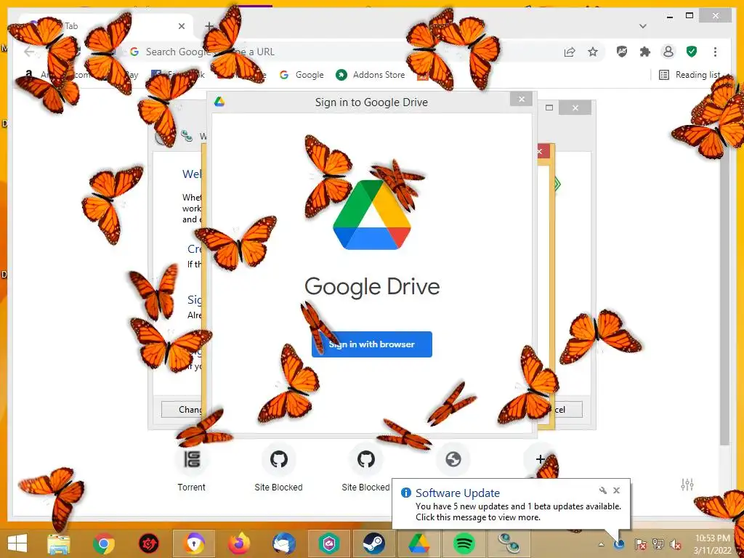Open Steam from the taskbar
The image size is (744, 558).
374,543
